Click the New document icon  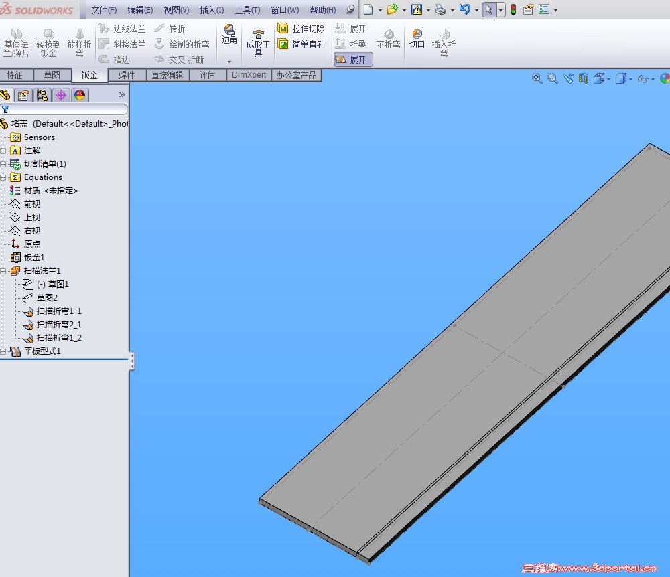coord(368,9)
